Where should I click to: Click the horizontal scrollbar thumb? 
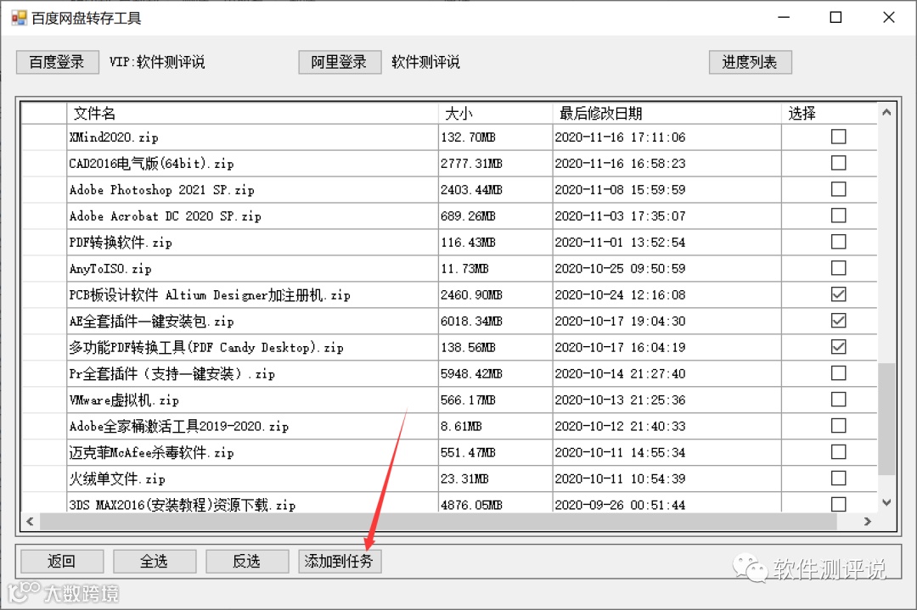click(x=437, y=521)
